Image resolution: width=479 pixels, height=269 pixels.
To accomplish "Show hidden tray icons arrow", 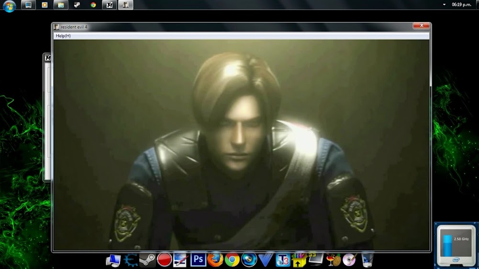I will coord(444,5).
